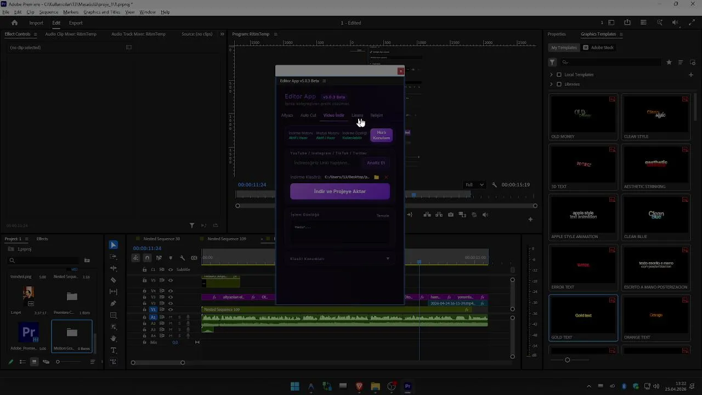This screenshot has width=702, height=395.
Task: Select the Razor tool
Action: tap(114, 280)
